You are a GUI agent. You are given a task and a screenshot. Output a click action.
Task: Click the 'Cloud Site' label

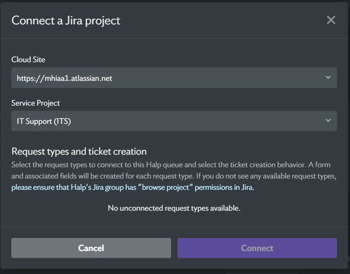tap(28, 59)
